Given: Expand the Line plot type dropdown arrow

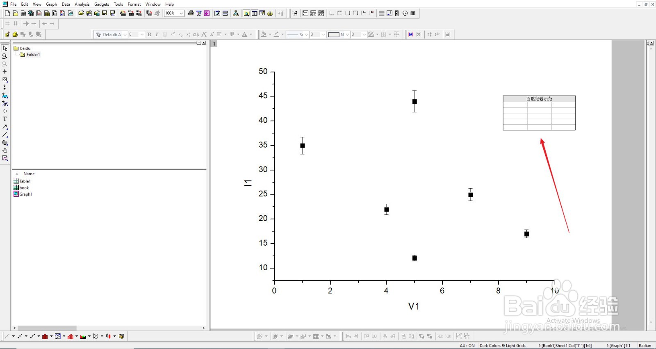Looking at the screenshot, I should point(13,336).
